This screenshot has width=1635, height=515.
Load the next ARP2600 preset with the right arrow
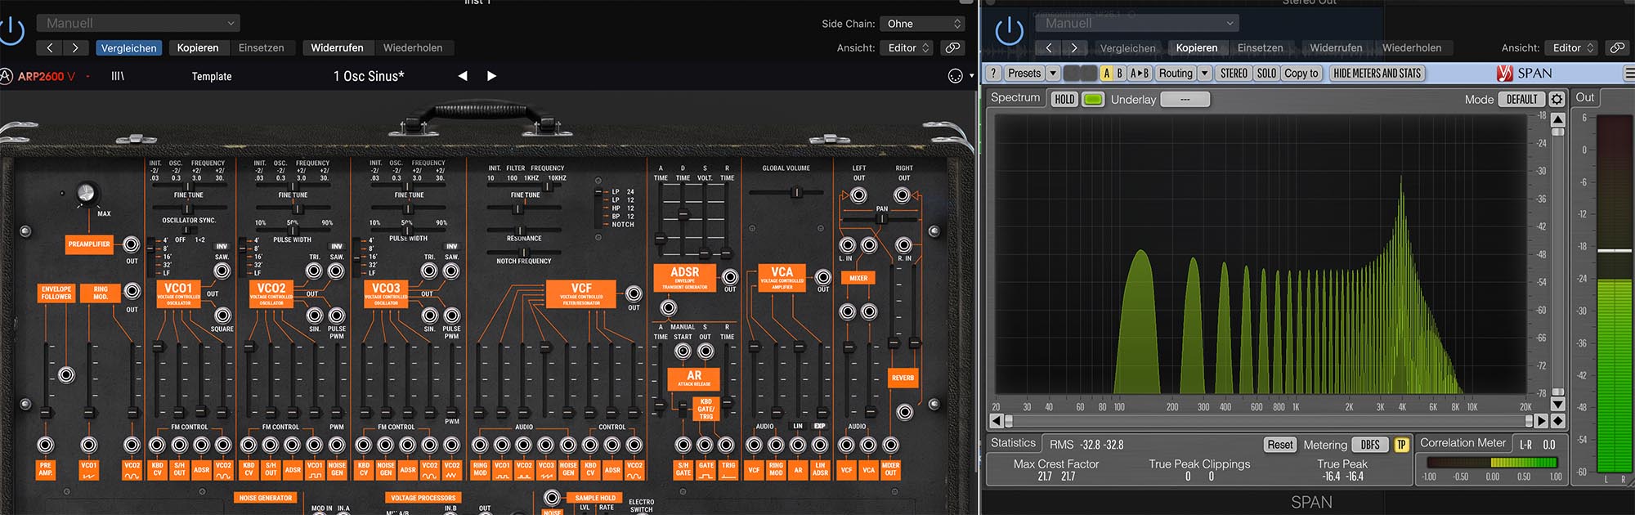click(x=491, y=76)
